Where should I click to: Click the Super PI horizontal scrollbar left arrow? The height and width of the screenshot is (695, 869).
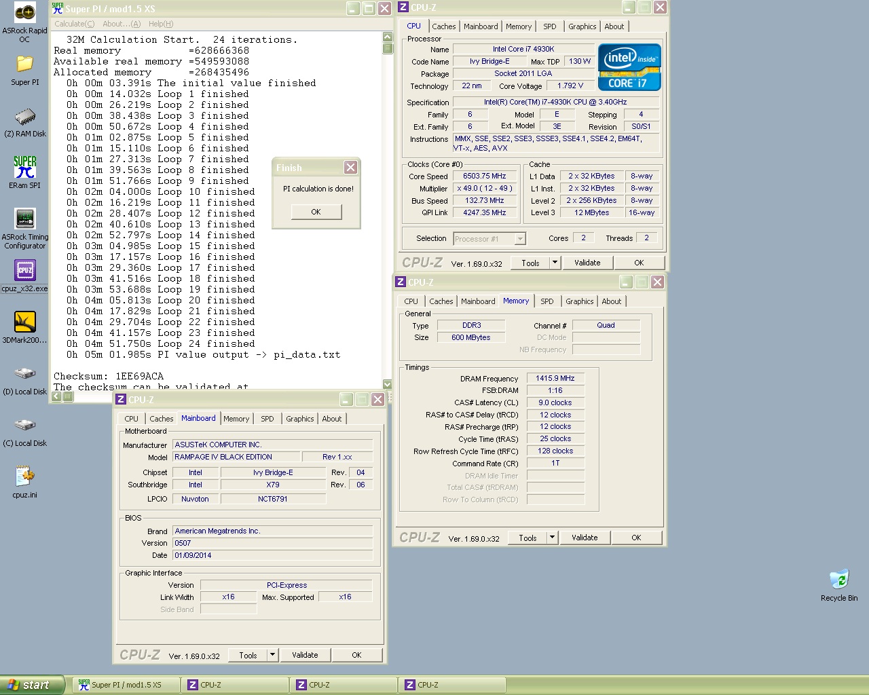pos(57,396)
